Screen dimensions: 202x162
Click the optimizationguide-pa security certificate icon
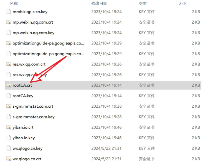point(9,43)
